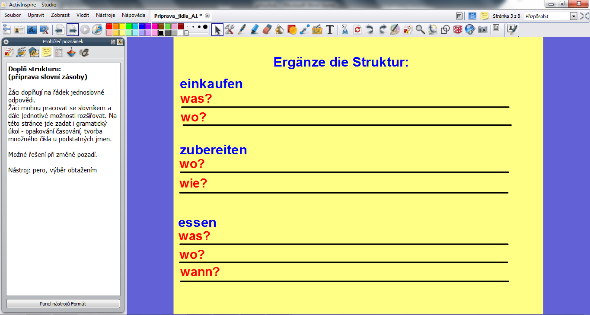Click the snowflake icon in top bar
590x315 pixels.
point(472,16)
